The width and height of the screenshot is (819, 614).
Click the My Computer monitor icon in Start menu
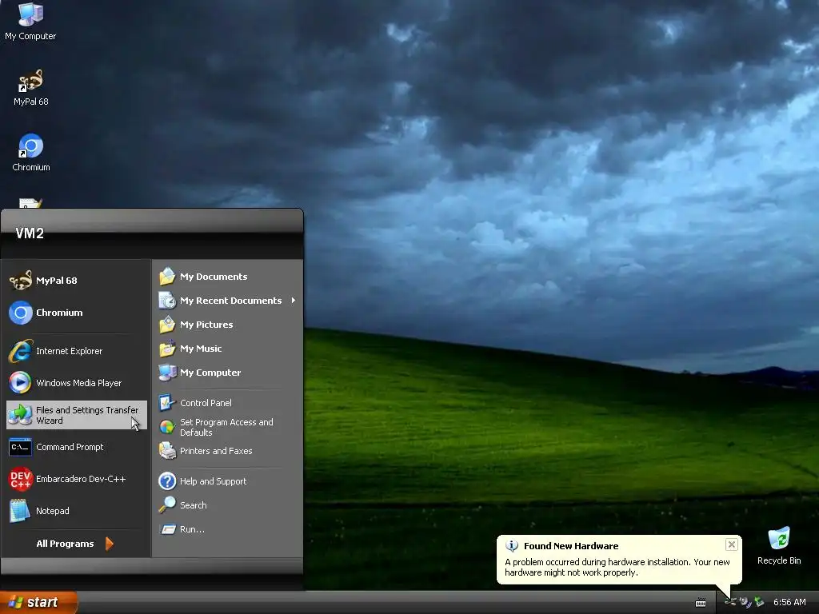click(167, 373)
